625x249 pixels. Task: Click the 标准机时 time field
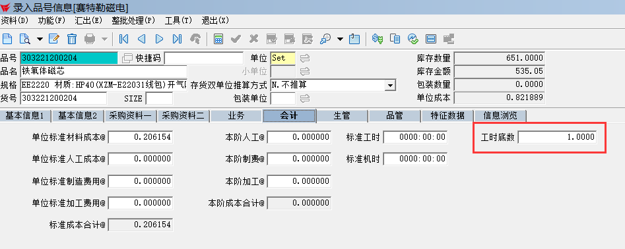415,159
